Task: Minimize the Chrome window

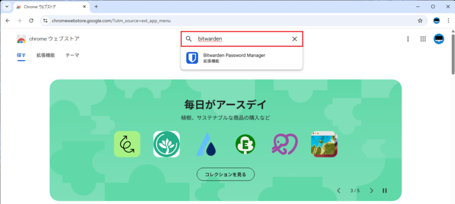Action: [x=417, y=7]
